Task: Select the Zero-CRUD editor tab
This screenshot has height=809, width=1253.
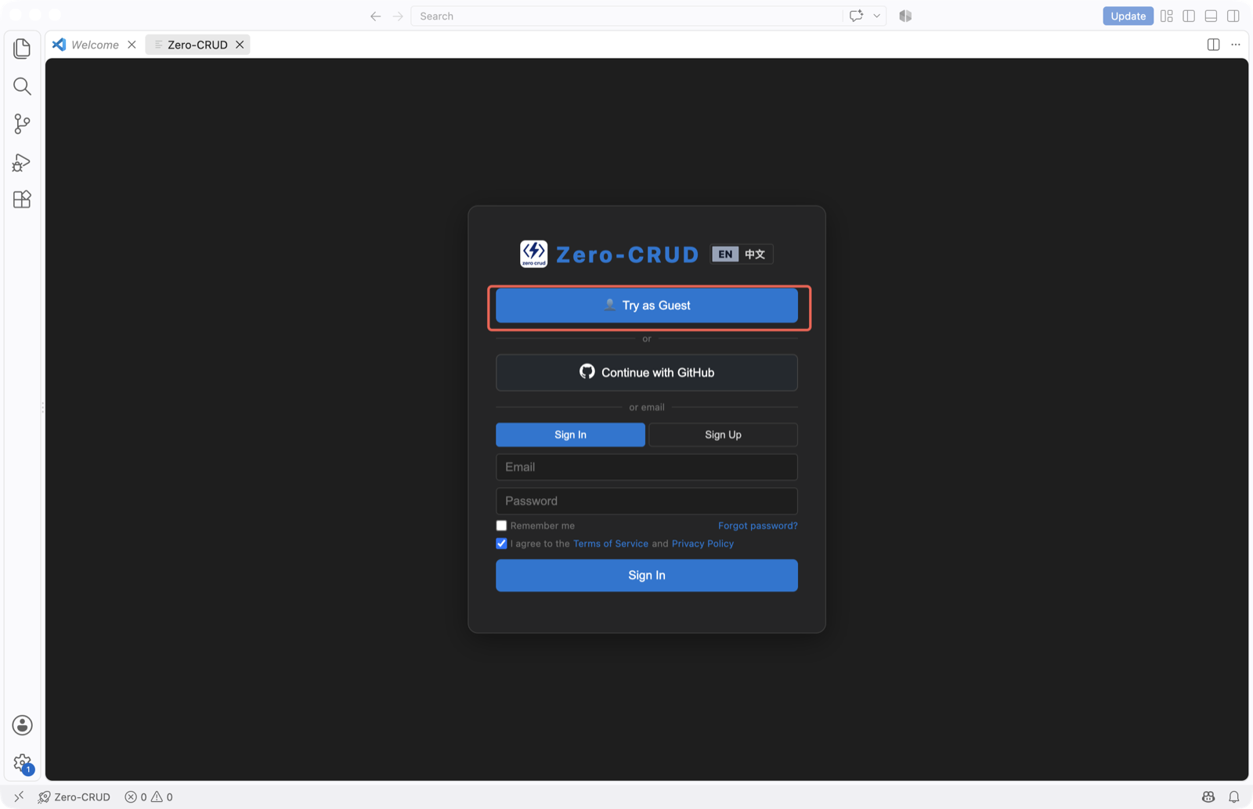Action: click(x=197, y=45)
